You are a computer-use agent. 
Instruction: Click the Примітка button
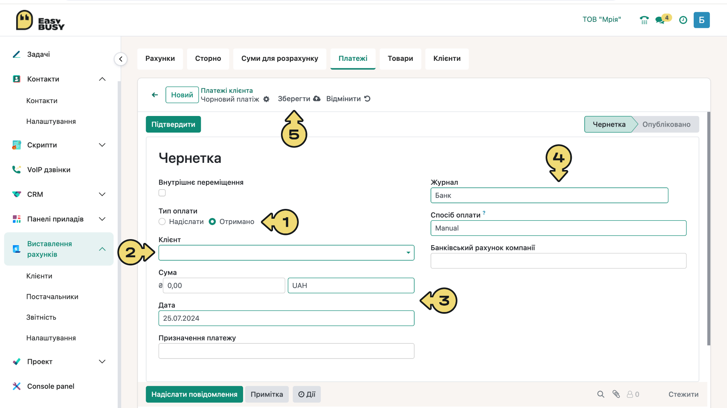[x=267, y=394]
